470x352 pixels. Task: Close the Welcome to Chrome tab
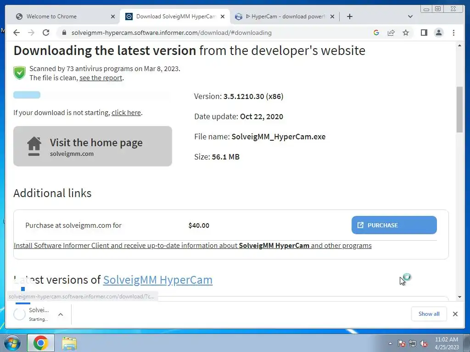tap(113, 16)
